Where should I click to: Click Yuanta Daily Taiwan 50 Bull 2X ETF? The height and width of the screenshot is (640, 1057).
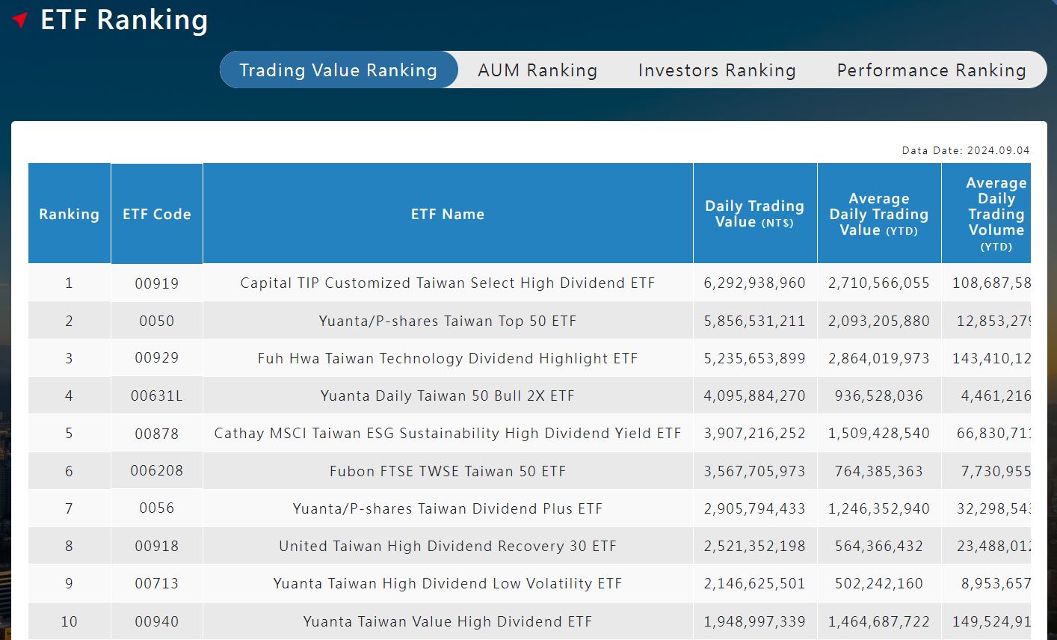(447, 396)
